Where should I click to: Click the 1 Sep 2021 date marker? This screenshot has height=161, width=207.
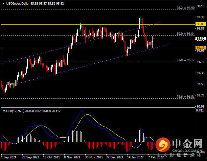point(9,157)
